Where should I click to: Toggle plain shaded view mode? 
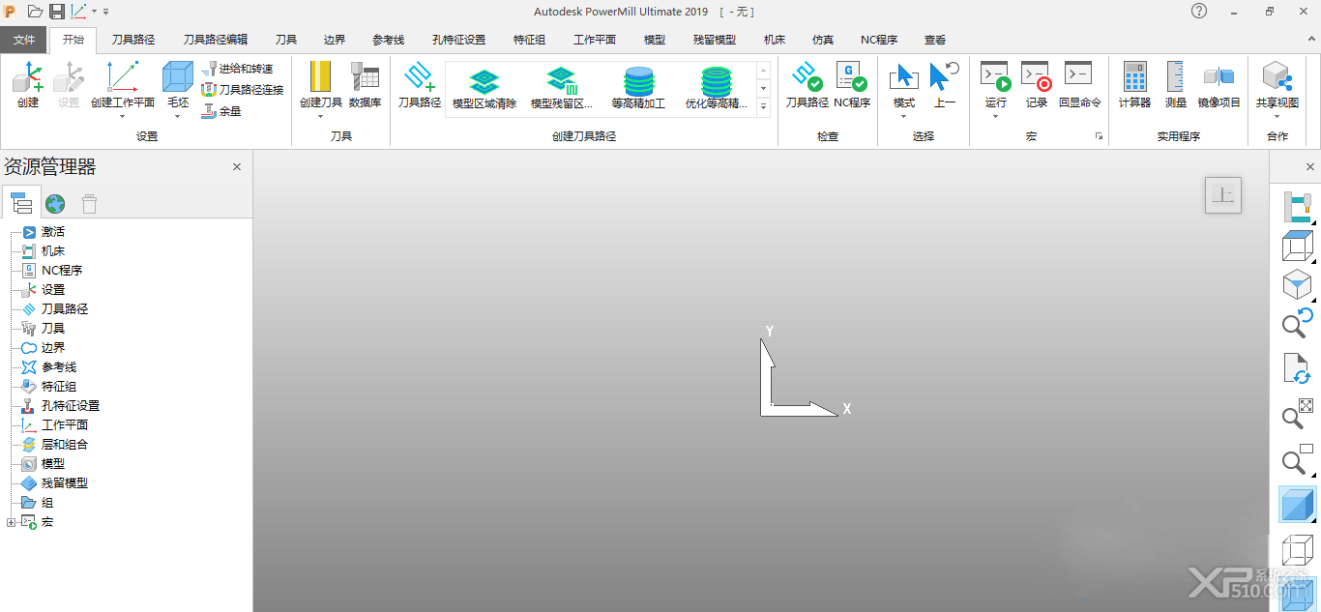point(1296,505)
